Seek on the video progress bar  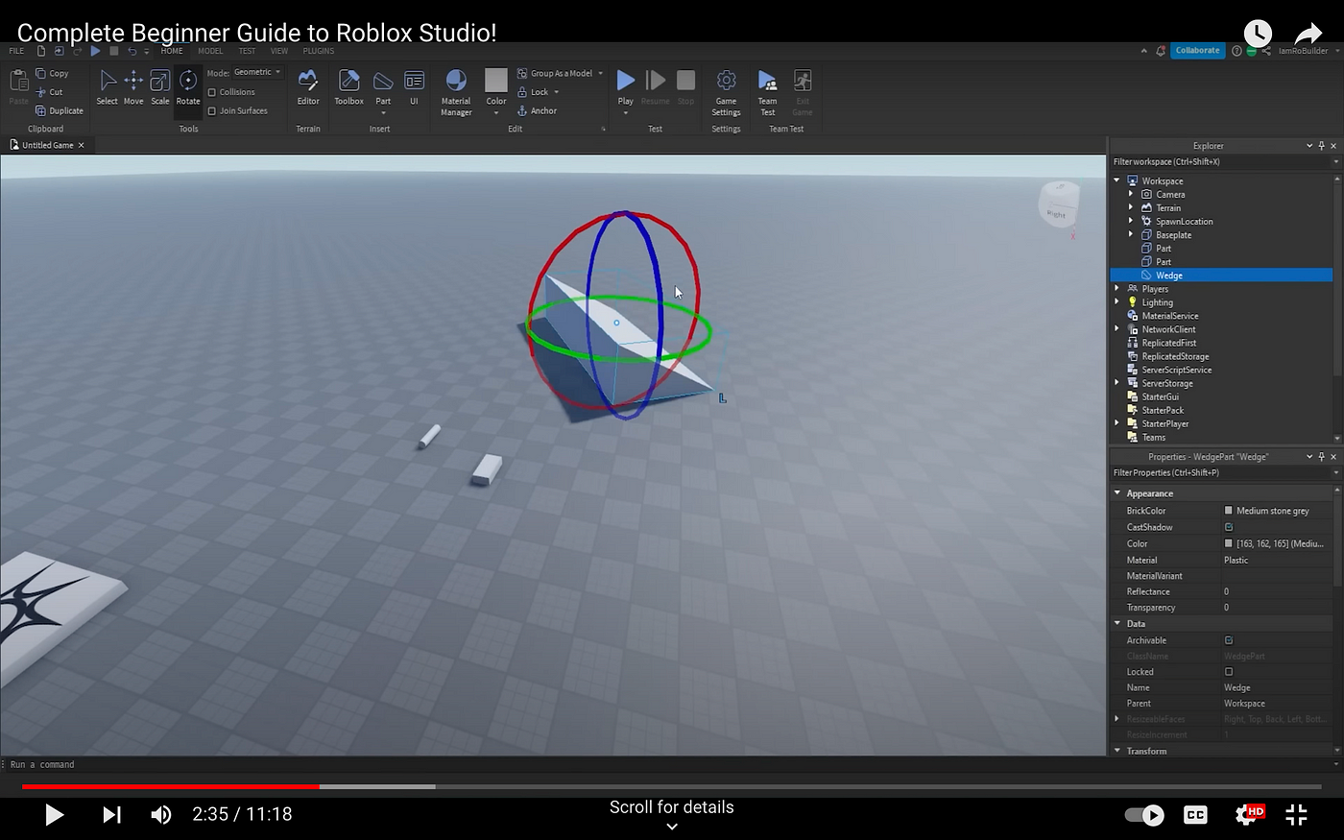[x=671, y=787]
